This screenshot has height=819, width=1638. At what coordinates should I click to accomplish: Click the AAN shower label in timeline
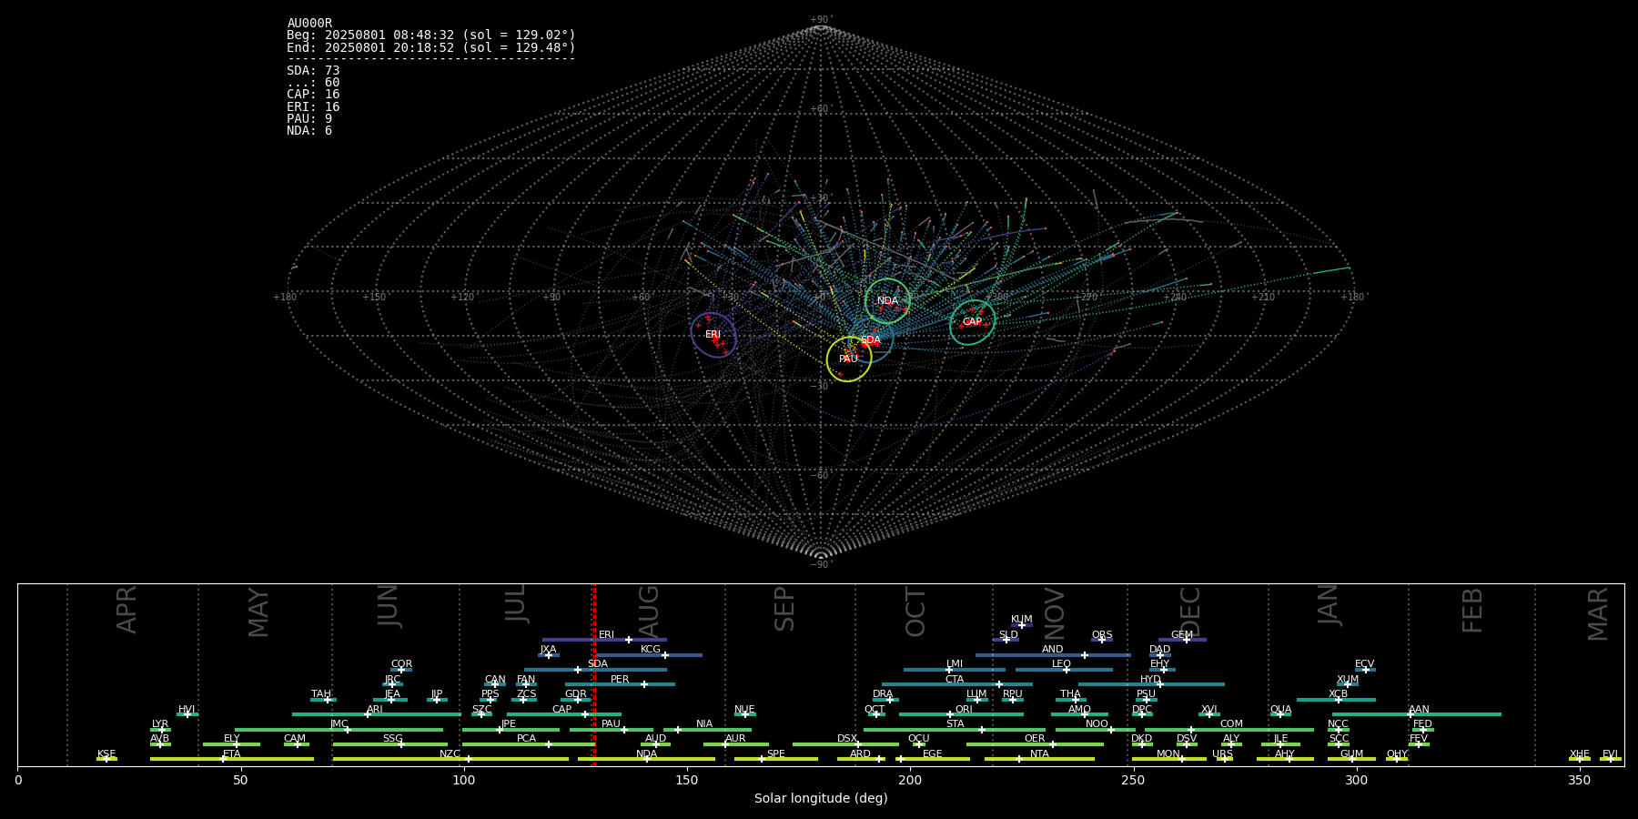coord(1419,710)
